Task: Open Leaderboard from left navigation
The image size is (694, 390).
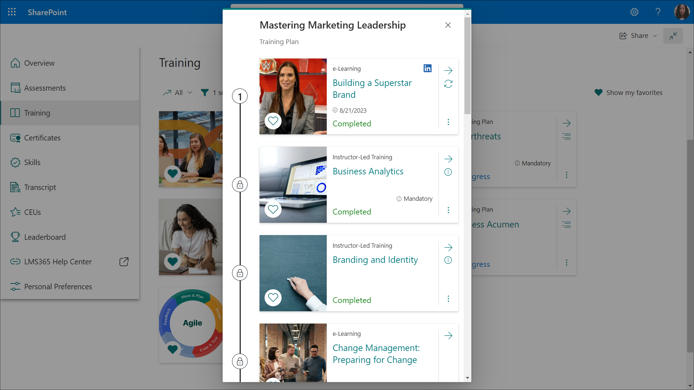Action: [x=45, y=237]
